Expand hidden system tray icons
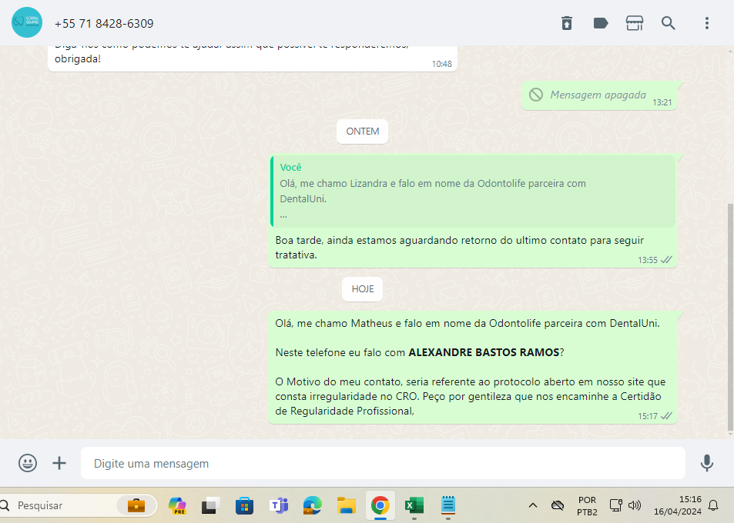Viewport: 734px width, 523px height. click(533, 505)
